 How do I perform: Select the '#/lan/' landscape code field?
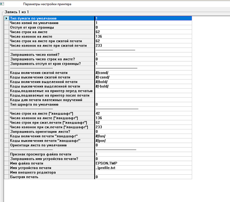[x=143, y=136]
